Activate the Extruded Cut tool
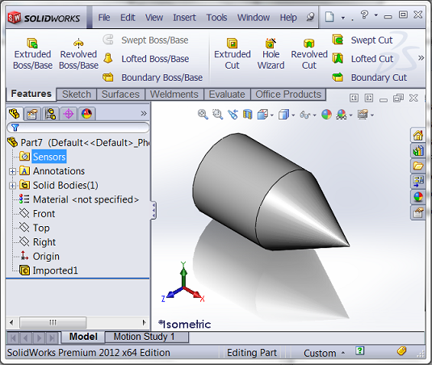432x365 pixels. pos(233,54)
